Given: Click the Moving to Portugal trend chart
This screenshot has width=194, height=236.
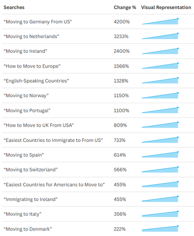Looking at the screenshot, I should pyautogui.click(x=160, y=110).
